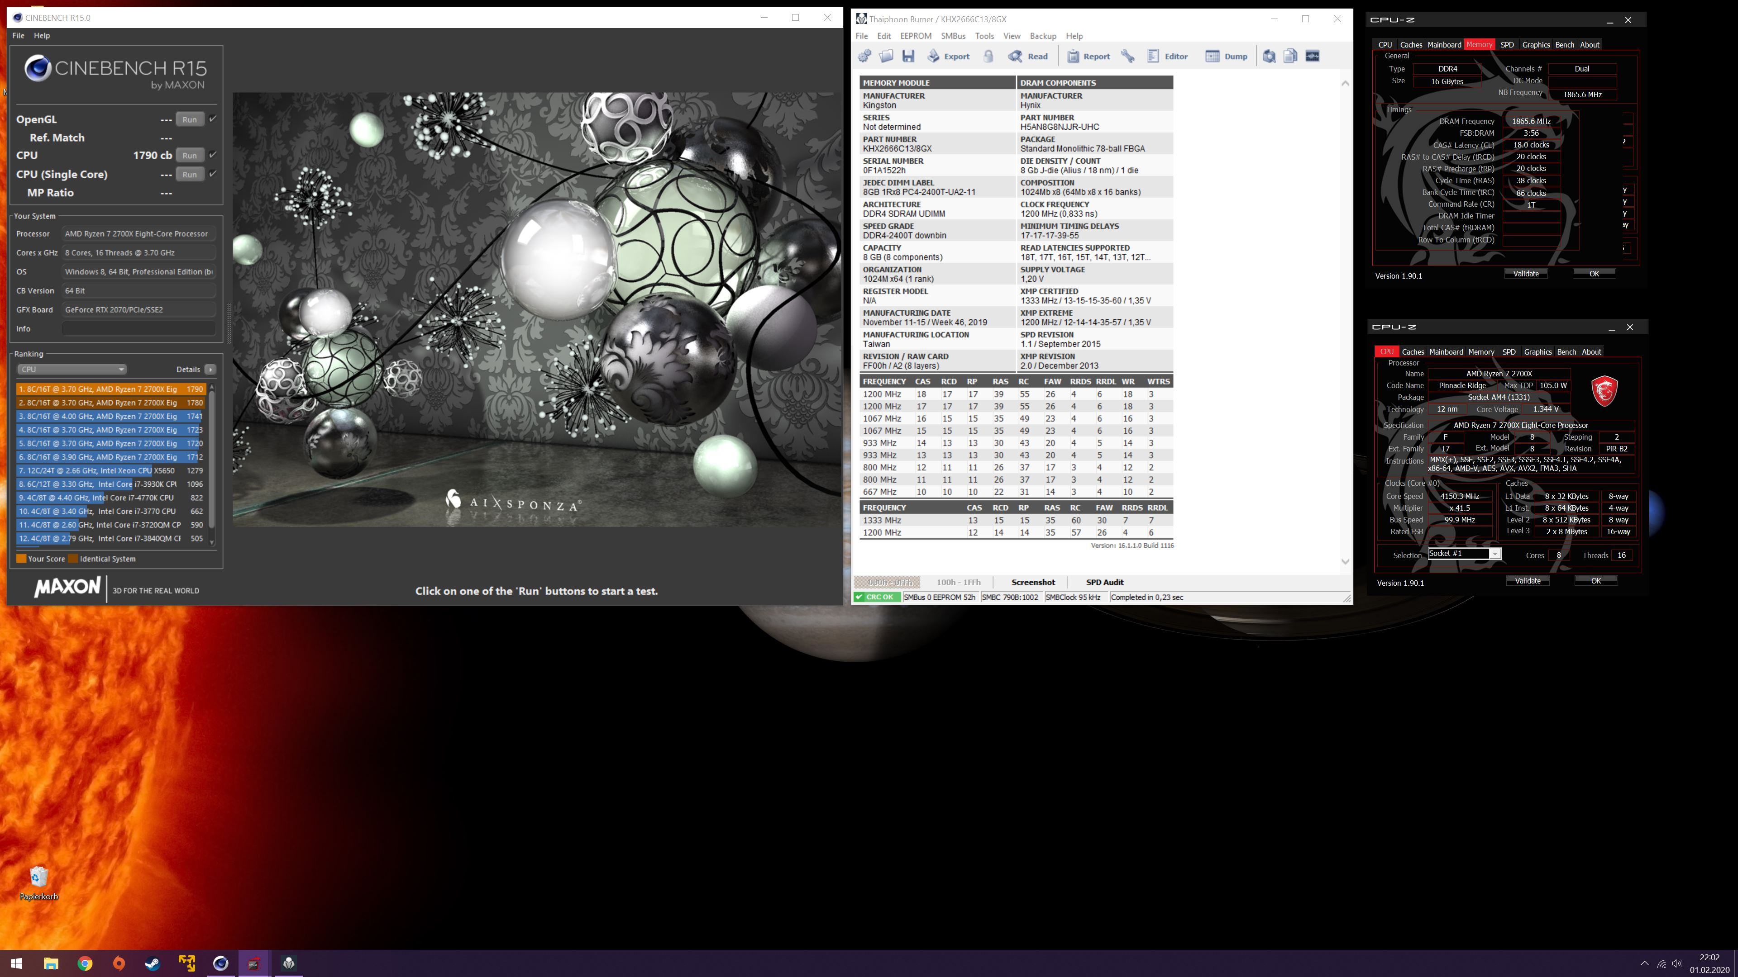The image size is (1738, 977).
Task: Switch to Mainboard tab in lower CPU-Z window
Action: (x=1446, y=352)
